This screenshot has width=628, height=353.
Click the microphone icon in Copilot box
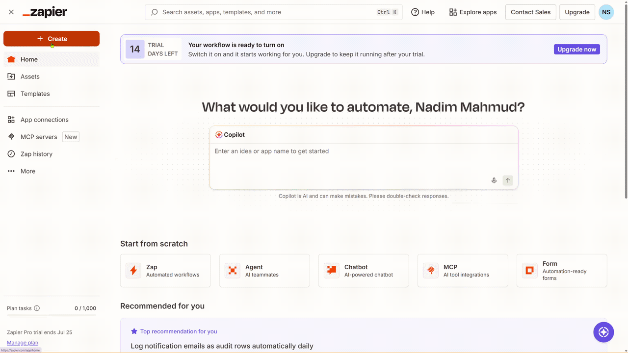point(494,180)
